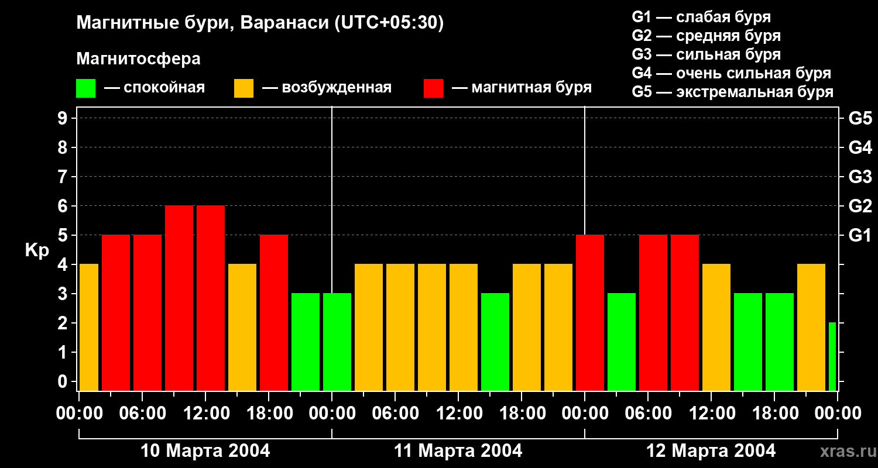Click the Kp 6 bar over 12:00 on 10 March

[211, 298]
